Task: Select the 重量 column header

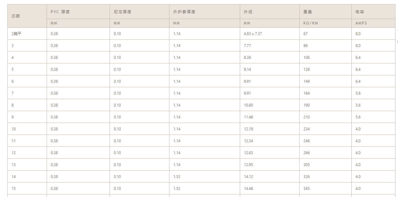Action: click(325, 12)
